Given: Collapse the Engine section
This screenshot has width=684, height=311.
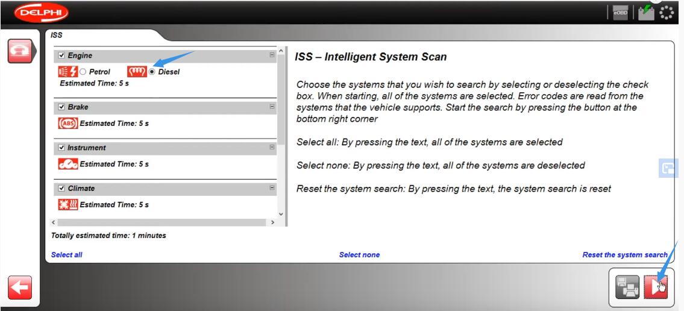Looking at the screenshot, I should 272,55.
